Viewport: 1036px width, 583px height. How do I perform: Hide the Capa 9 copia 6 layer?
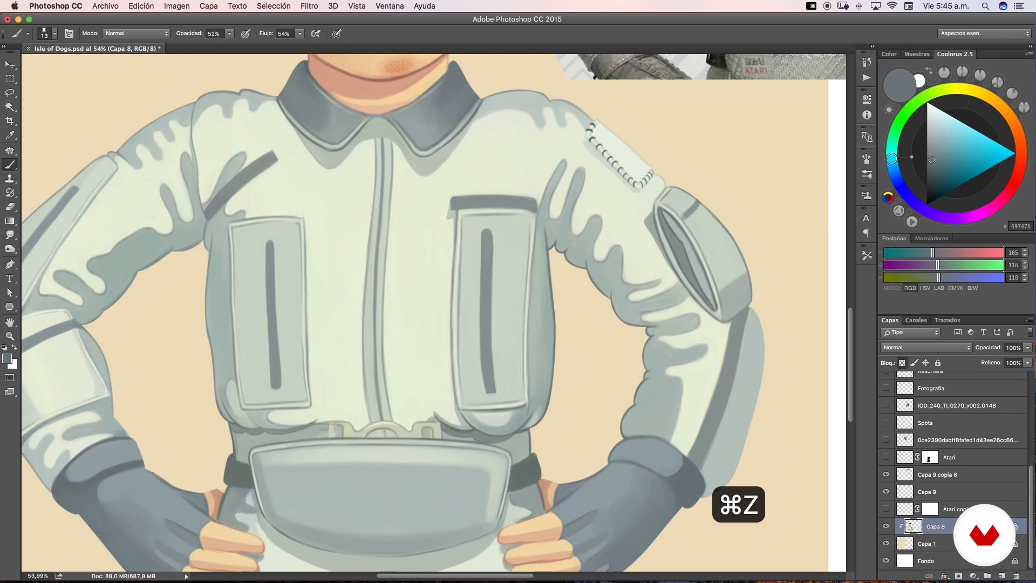coord(886,474)
